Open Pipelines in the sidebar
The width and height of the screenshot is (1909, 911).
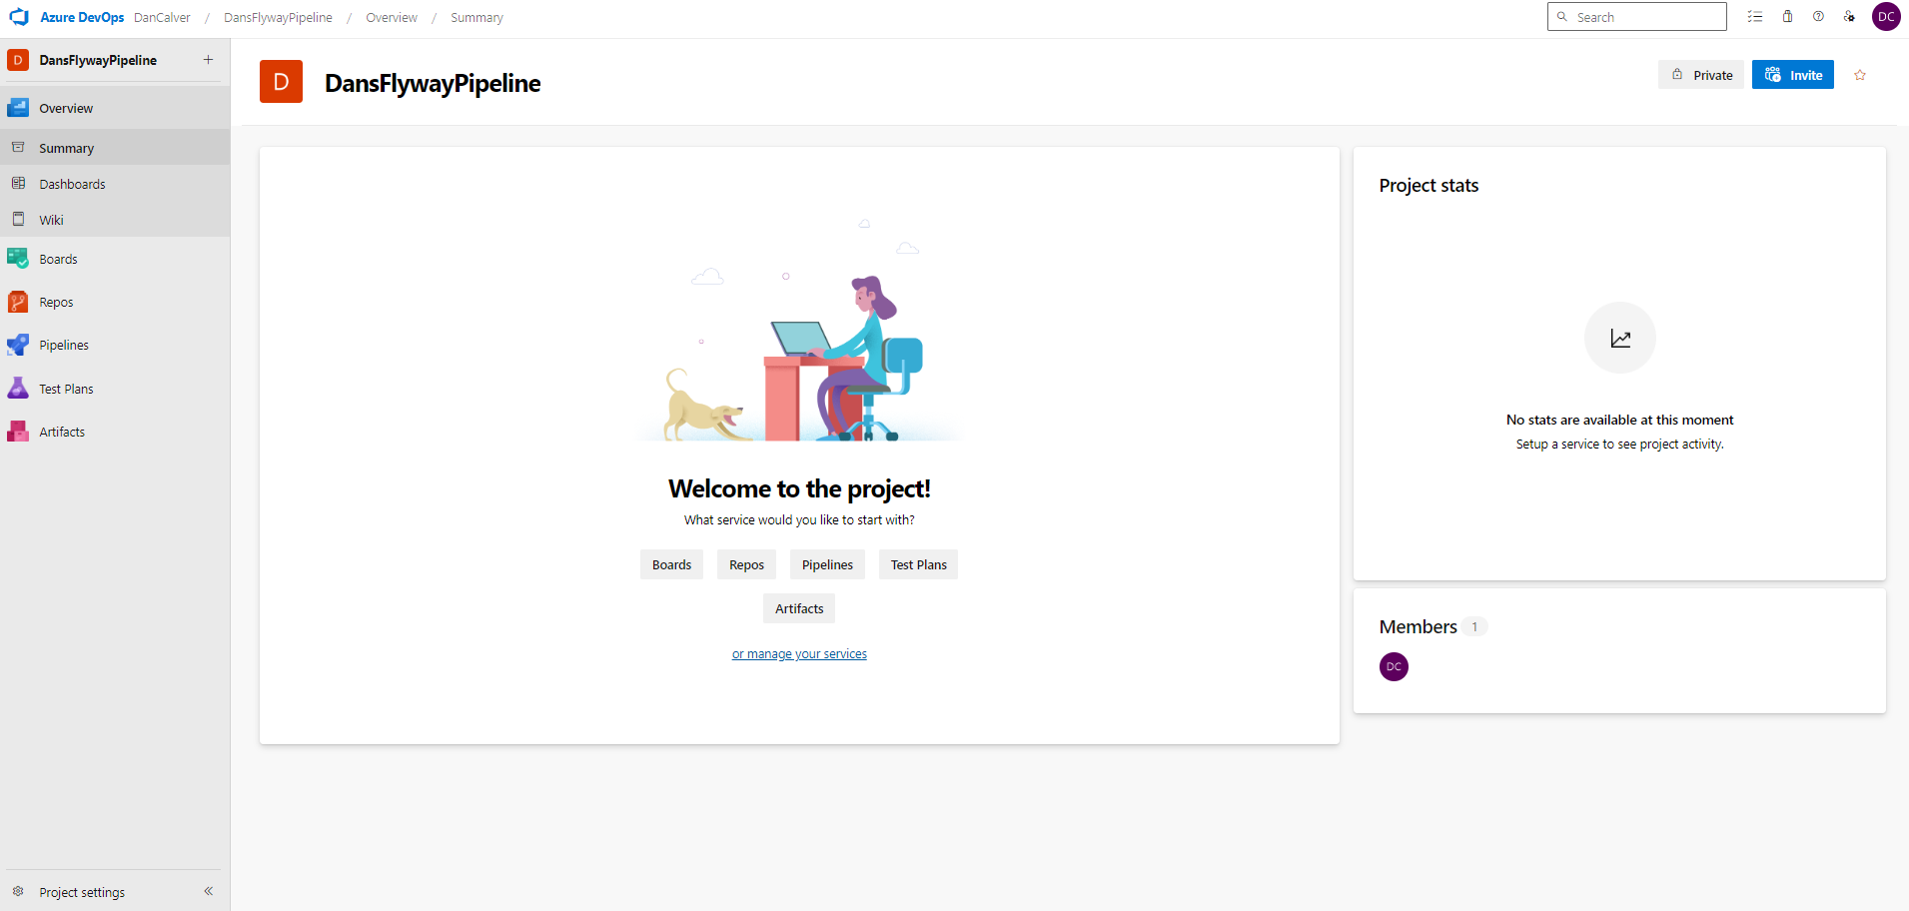click(115, 345)
